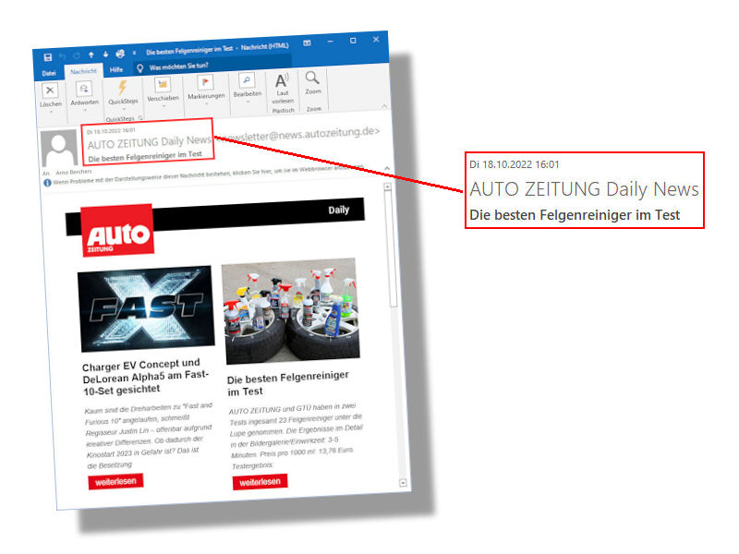
Task: Click the Zoom magnifier button
Action: [312, 84]
